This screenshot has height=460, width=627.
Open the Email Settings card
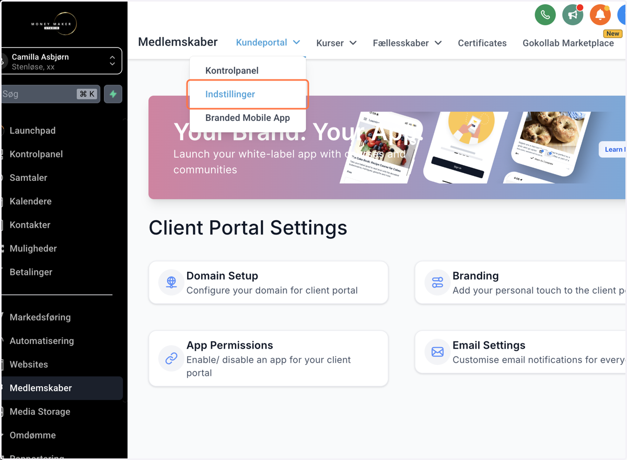point(521,352)
